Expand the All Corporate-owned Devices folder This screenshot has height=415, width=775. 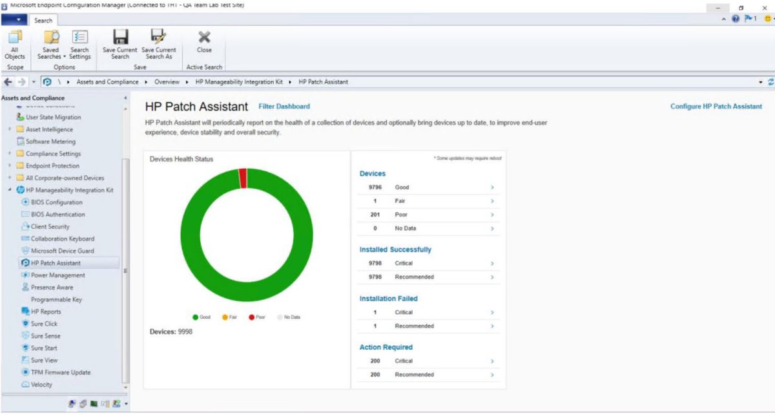pyautogui.click(x=10, y=178)
